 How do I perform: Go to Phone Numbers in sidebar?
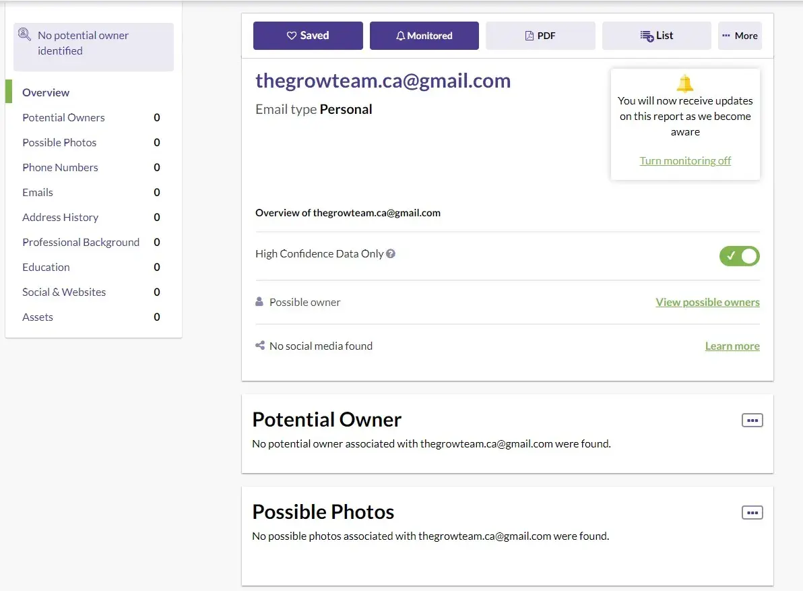click(60, 167)
